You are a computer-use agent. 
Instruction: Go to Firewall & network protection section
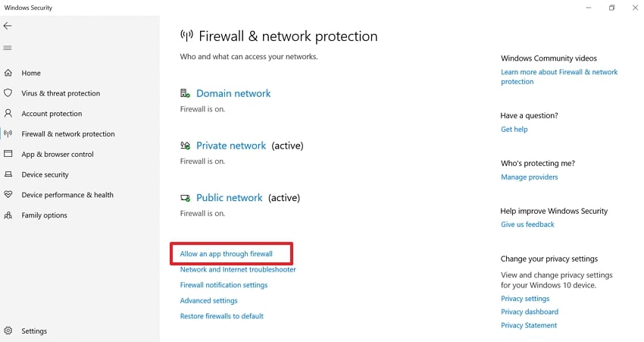point(68,134)
